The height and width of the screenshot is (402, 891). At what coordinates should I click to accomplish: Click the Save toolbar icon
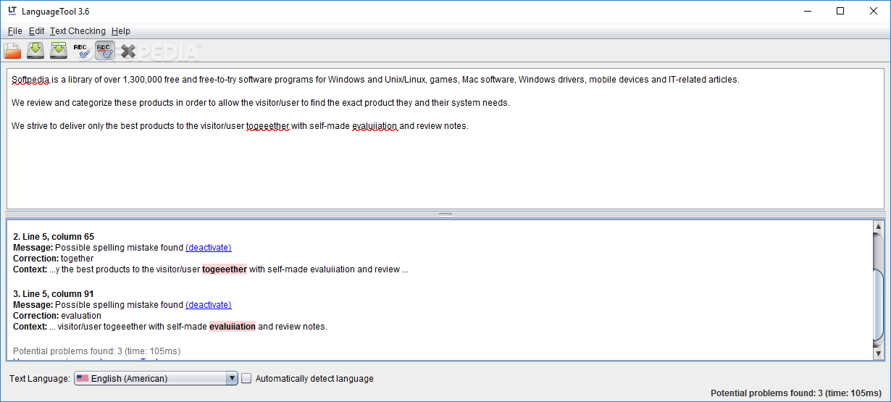[35, 51]
